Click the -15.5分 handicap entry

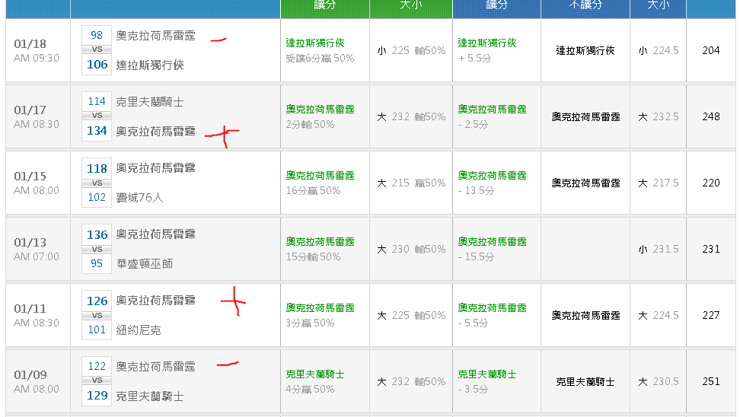(x=476, y=256)
